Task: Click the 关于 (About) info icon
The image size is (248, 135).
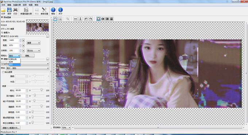Action: pyautogui.click(x=61, y=10)
